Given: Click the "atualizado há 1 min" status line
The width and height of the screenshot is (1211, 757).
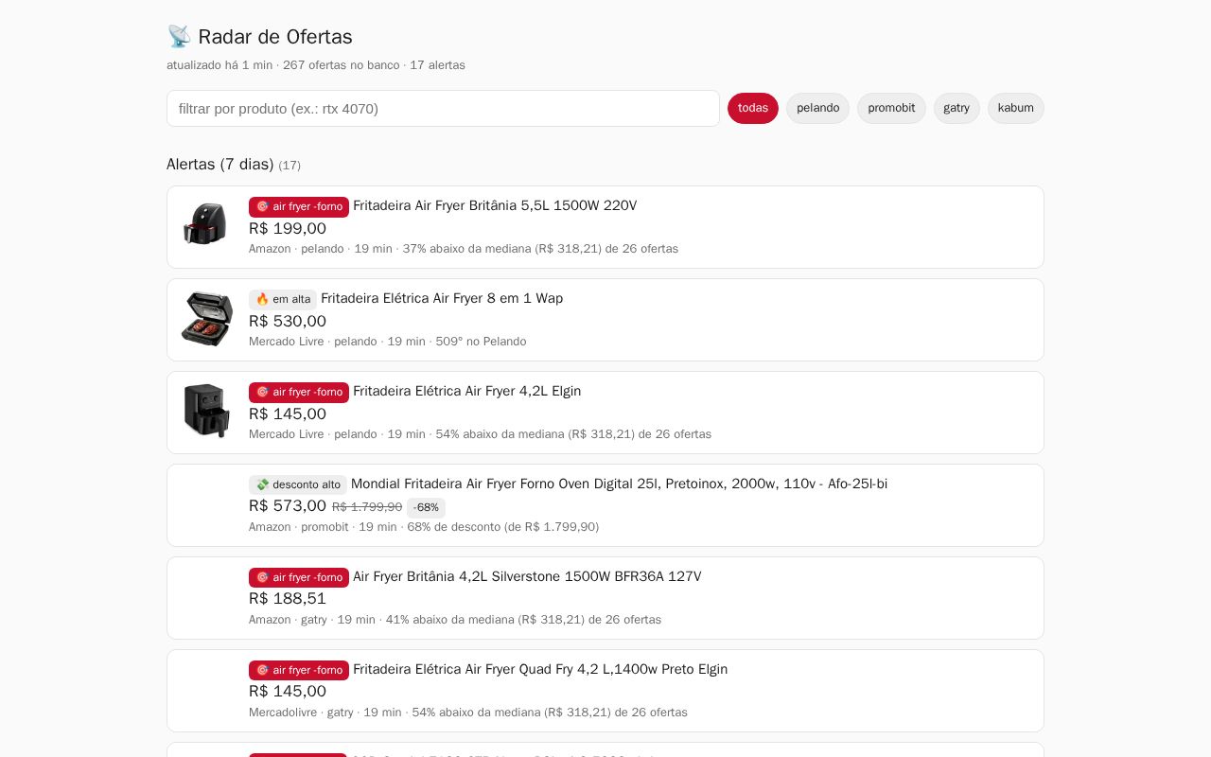Looking at the screenshot, I should (316, 65).
